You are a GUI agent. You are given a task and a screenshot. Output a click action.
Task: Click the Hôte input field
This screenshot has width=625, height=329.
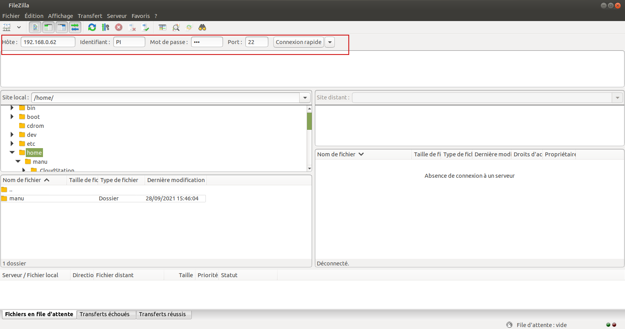coord(48,42)
